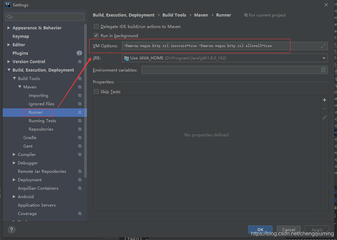Open Gant settings page
This screenshot has width=337, height=240.
pos(28,146)
